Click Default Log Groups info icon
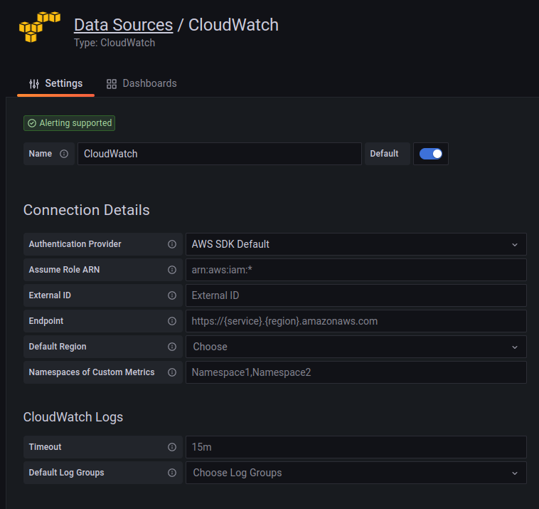 (172, 473)
